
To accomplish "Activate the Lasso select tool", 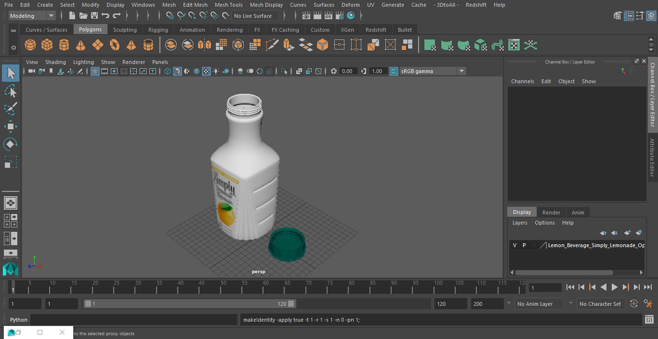I will tap(10, 91).
